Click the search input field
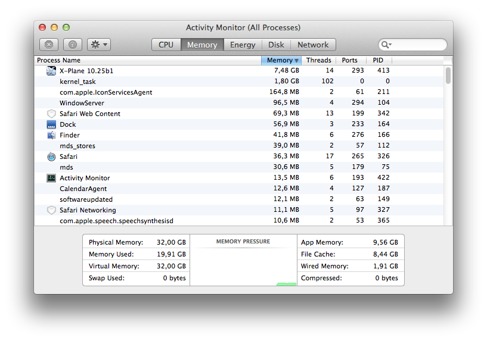The image size is (487, 341). coord(412,45)
